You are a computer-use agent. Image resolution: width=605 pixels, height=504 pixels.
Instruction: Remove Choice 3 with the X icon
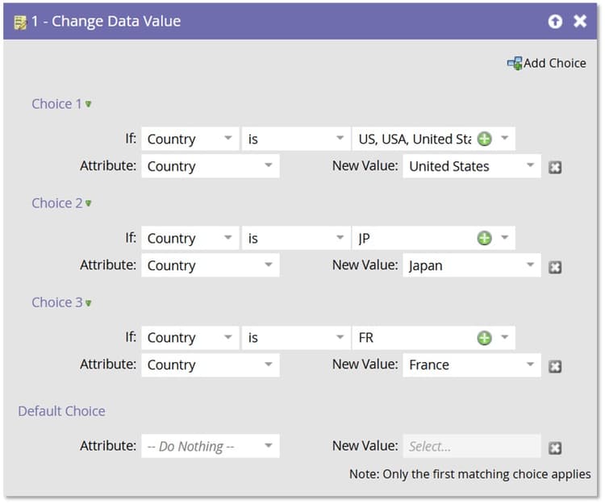[x=555, y=366]
